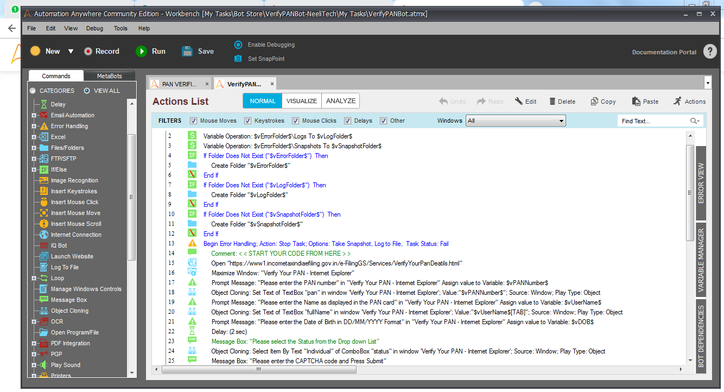Switch to VISUALIZE view
Screen dimensions: 724x392
click(301, 100)
